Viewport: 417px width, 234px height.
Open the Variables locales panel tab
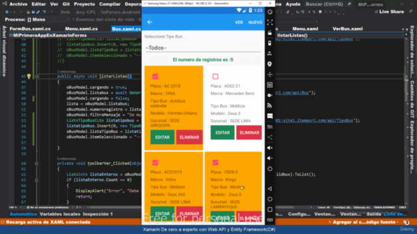[x=60, y=214]
